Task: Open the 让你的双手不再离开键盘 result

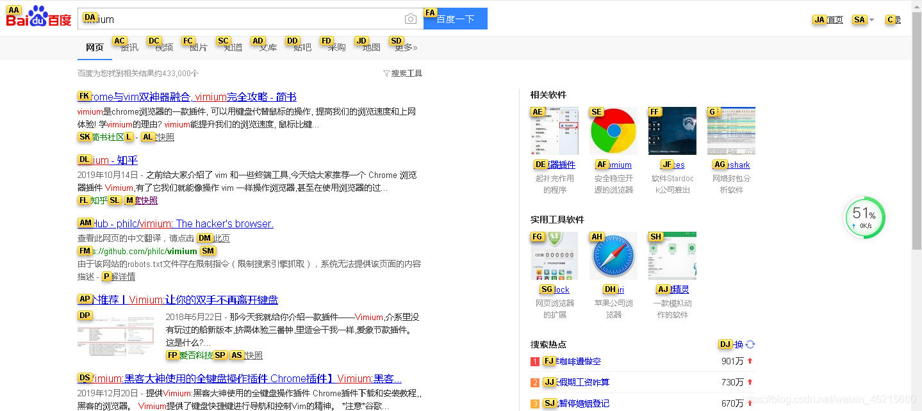Action: [x=177, y=300]
